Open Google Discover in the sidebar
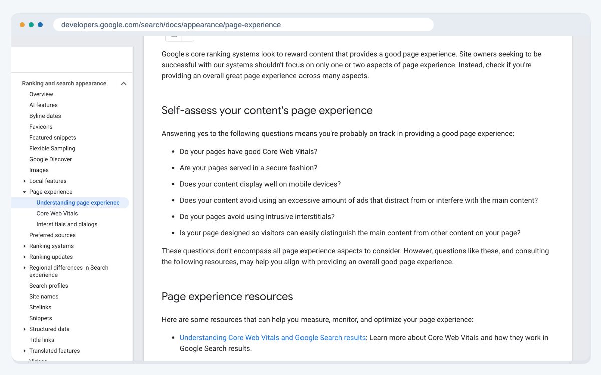The image size is (601, 375). tap(51, 159)
